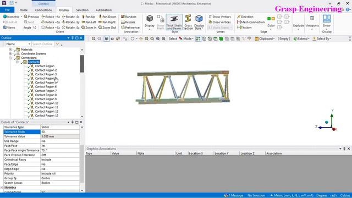352x198 pixels.
Task: Select Previous view
Action: 31,16
